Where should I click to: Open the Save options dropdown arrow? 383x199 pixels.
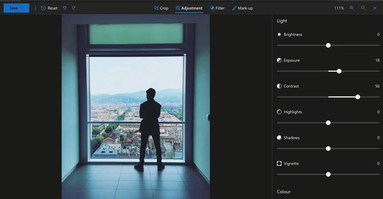point(21,8)
